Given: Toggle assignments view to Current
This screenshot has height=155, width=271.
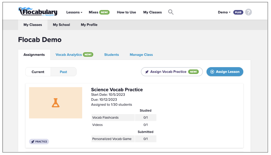Looking at the screenshot, I should coord(38,72).
